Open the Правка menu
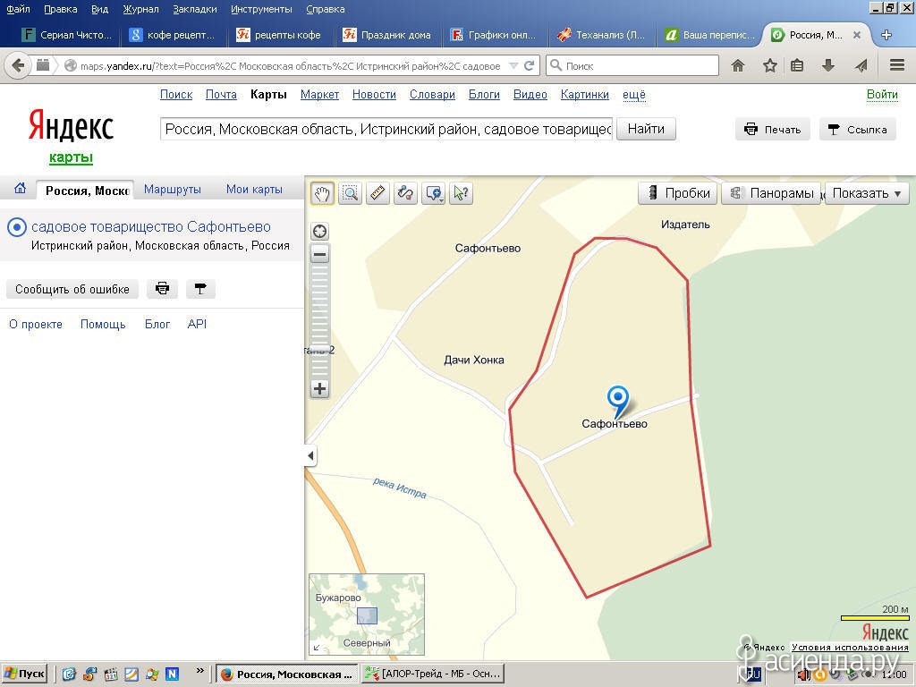916x687 pixels. pos(61,9)
